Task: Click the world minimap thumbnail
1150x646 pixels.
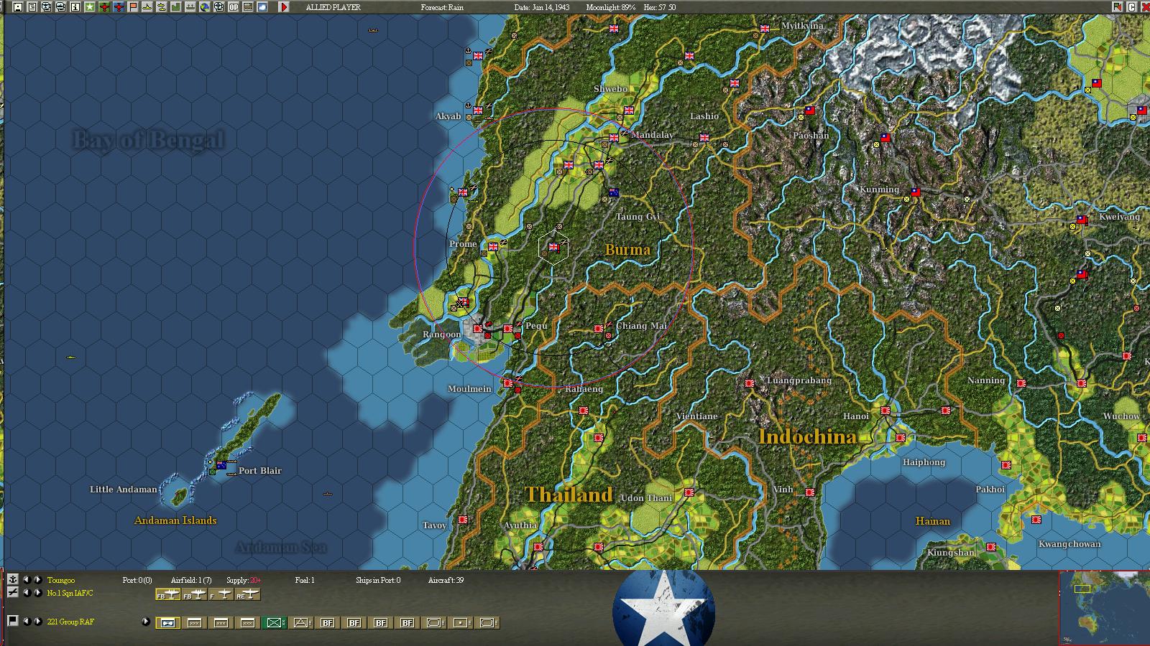Action: coord(1105,608)
